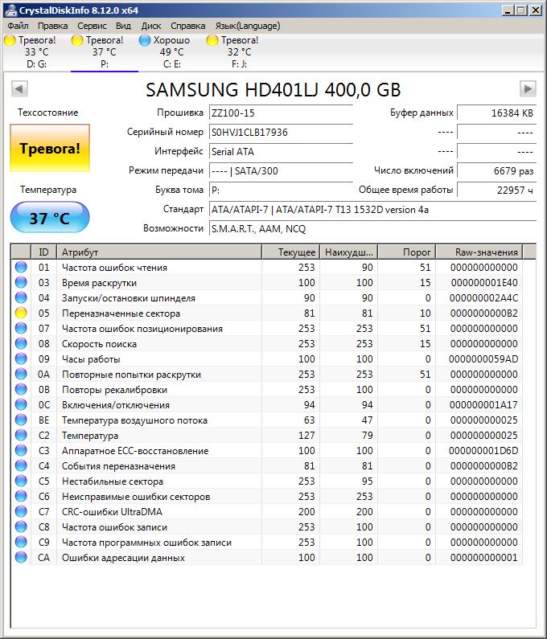Click status icon of attribute 04 row

pos(21,297)
